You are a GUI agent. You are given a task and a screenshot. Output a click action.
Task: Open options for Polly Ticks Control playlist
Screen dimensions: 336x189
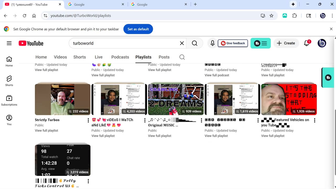pyautogui.click(x=88, y=181)
